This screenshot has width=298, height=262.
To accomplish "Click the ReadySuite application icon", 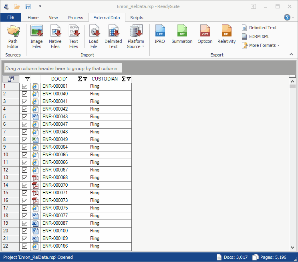I will [x=6, y=7].
